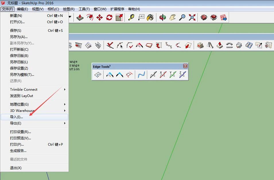The image size is (274, 180).
Task: Select the Zoom magnifier tool
Action: click(x=182, y=17)
